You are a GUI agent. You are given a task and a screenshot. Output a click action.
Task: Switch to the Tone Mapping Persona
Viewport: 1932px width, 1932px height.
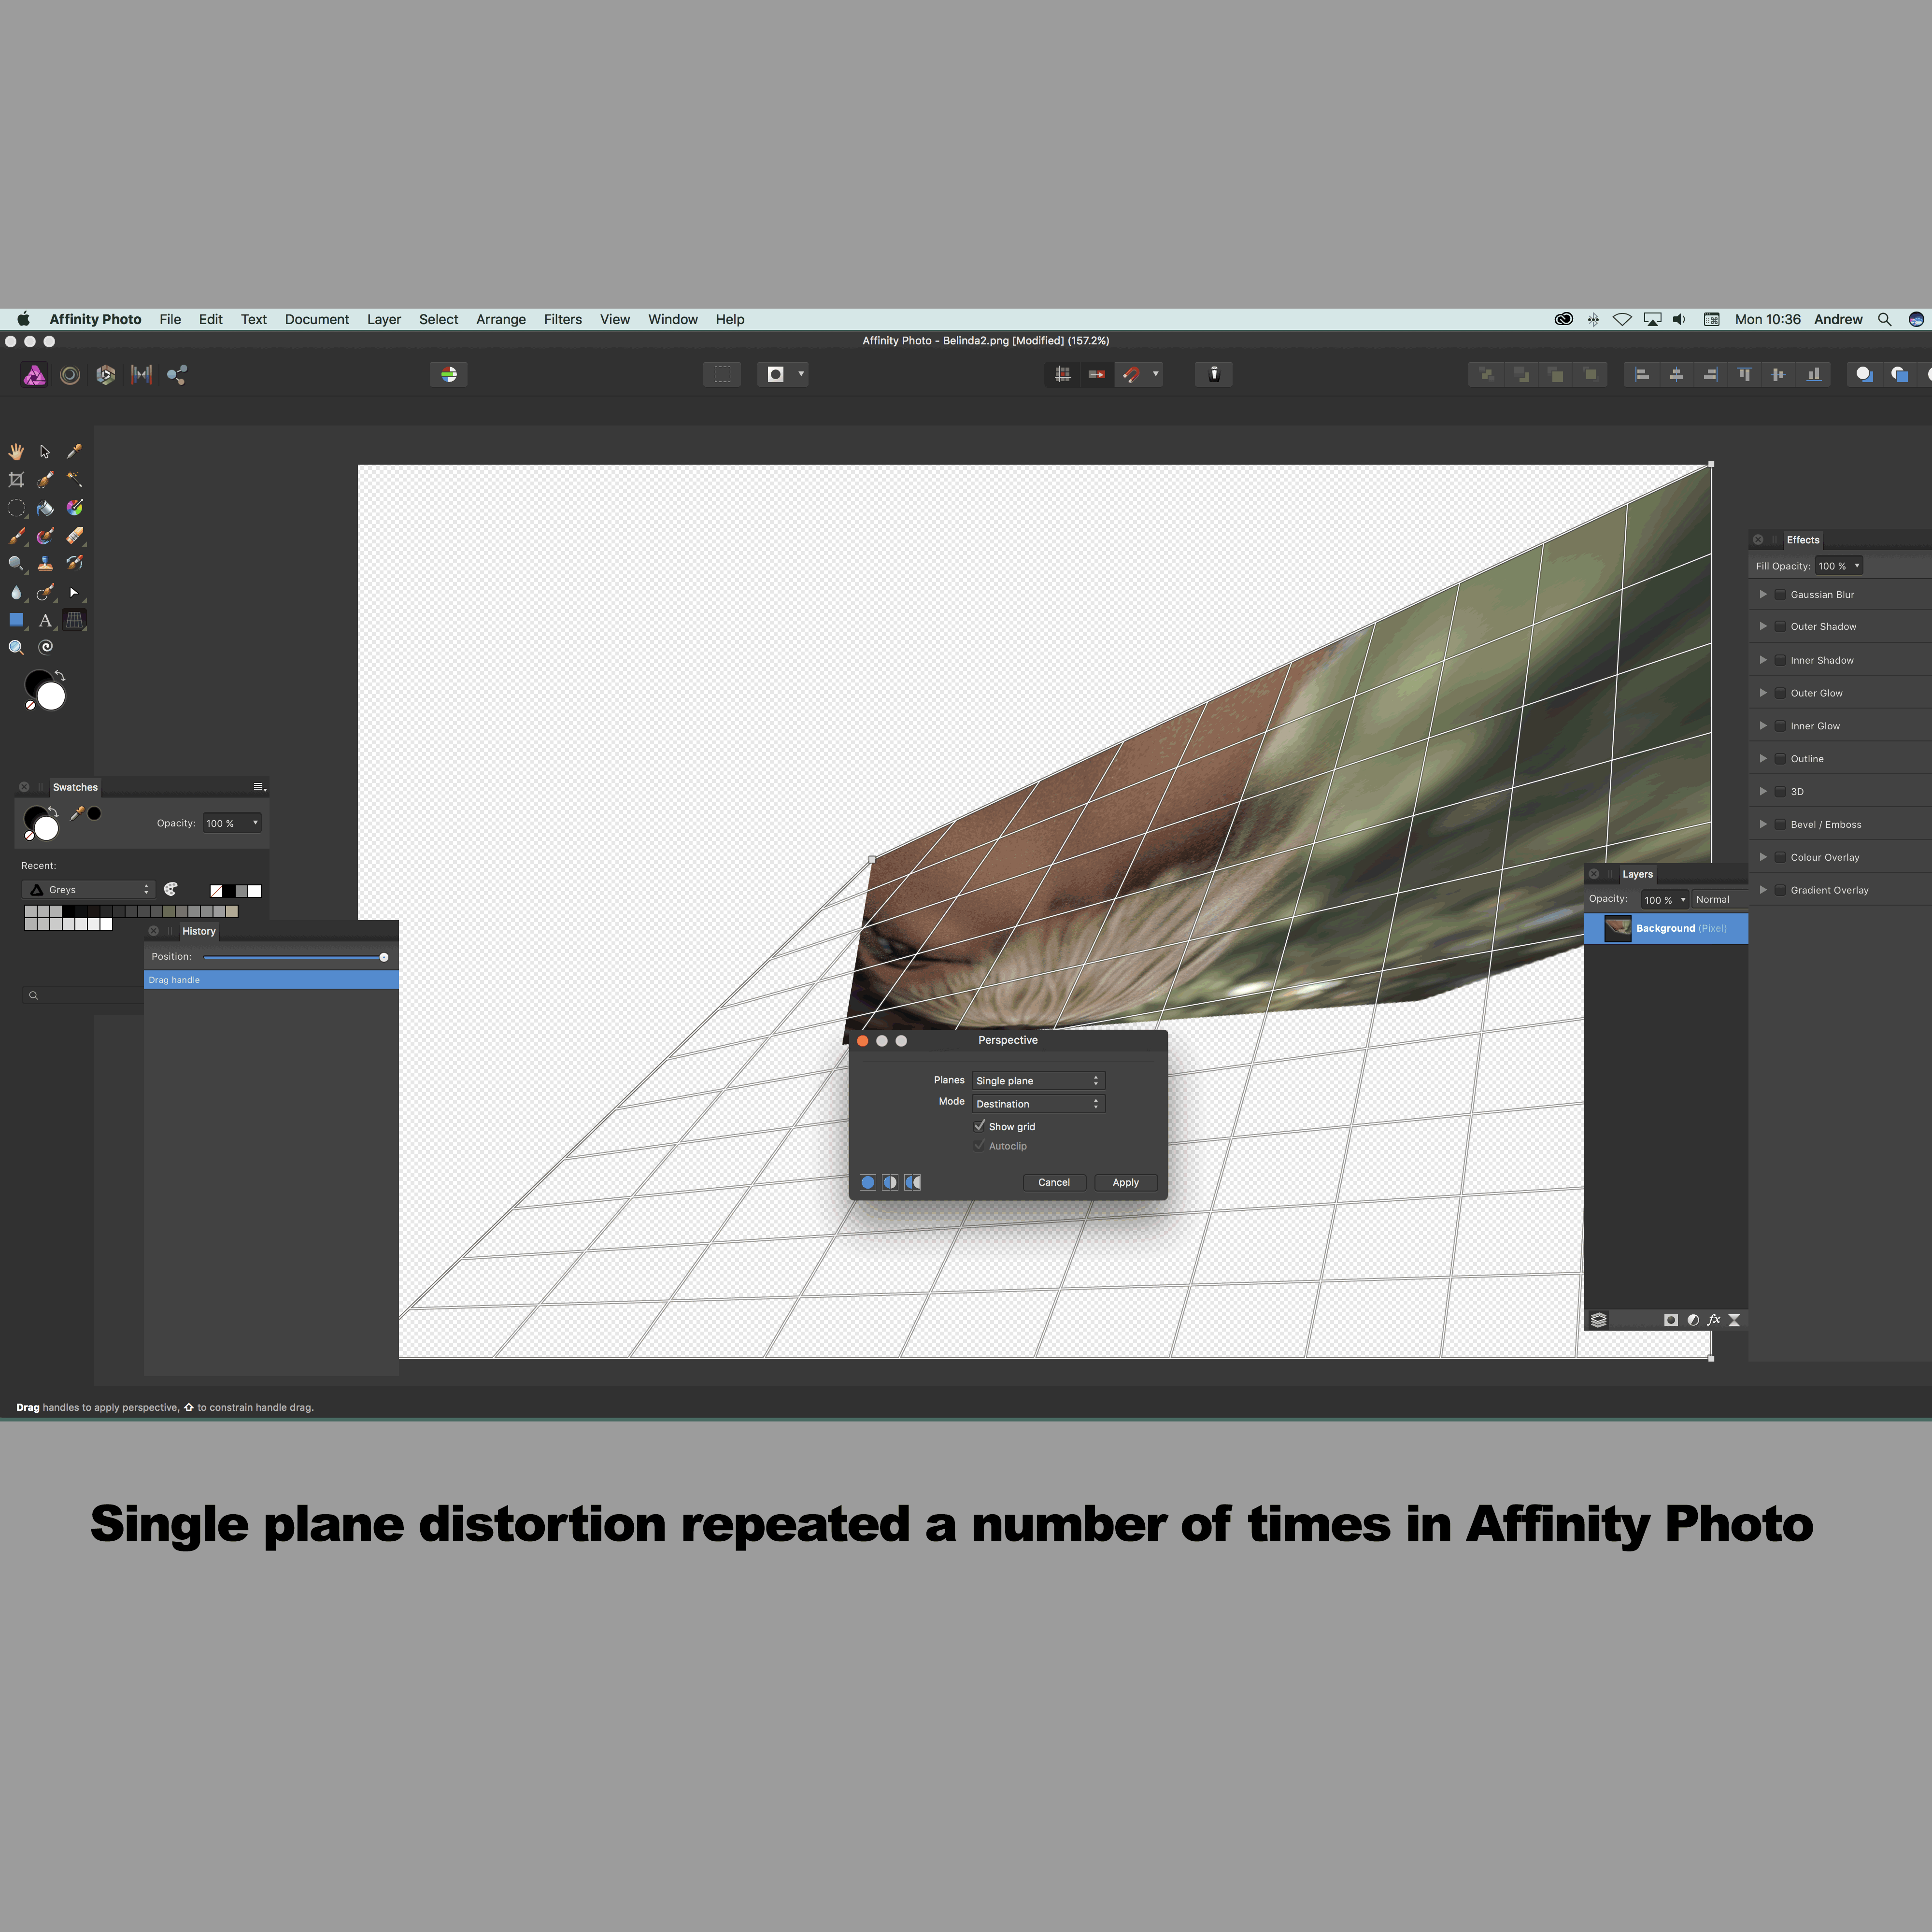(142, 375)
